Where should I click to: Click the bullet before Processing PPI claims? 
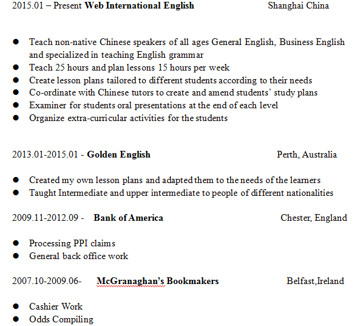coord(16,243)
